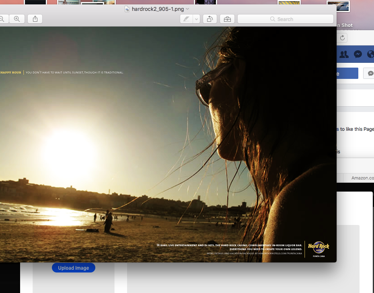Click the Zoom In magnifier in Preview

(17, 19)
